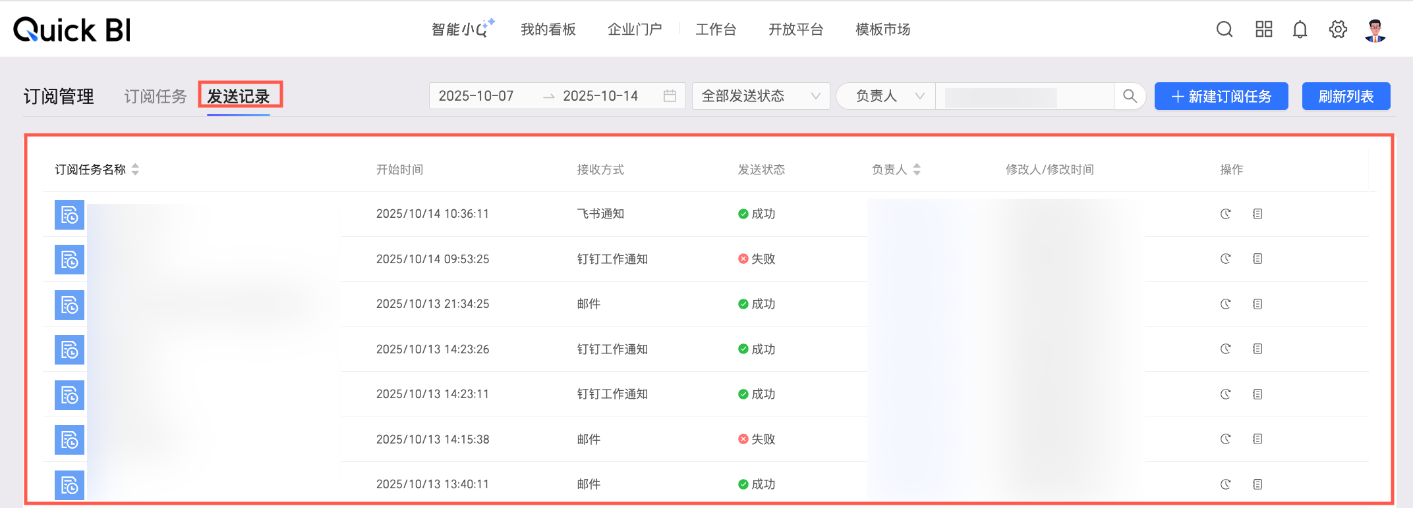Viewport: 1413px width, 508px height.
Task: Go to 工作台 in navigation
Action: [x=716, y=29]
